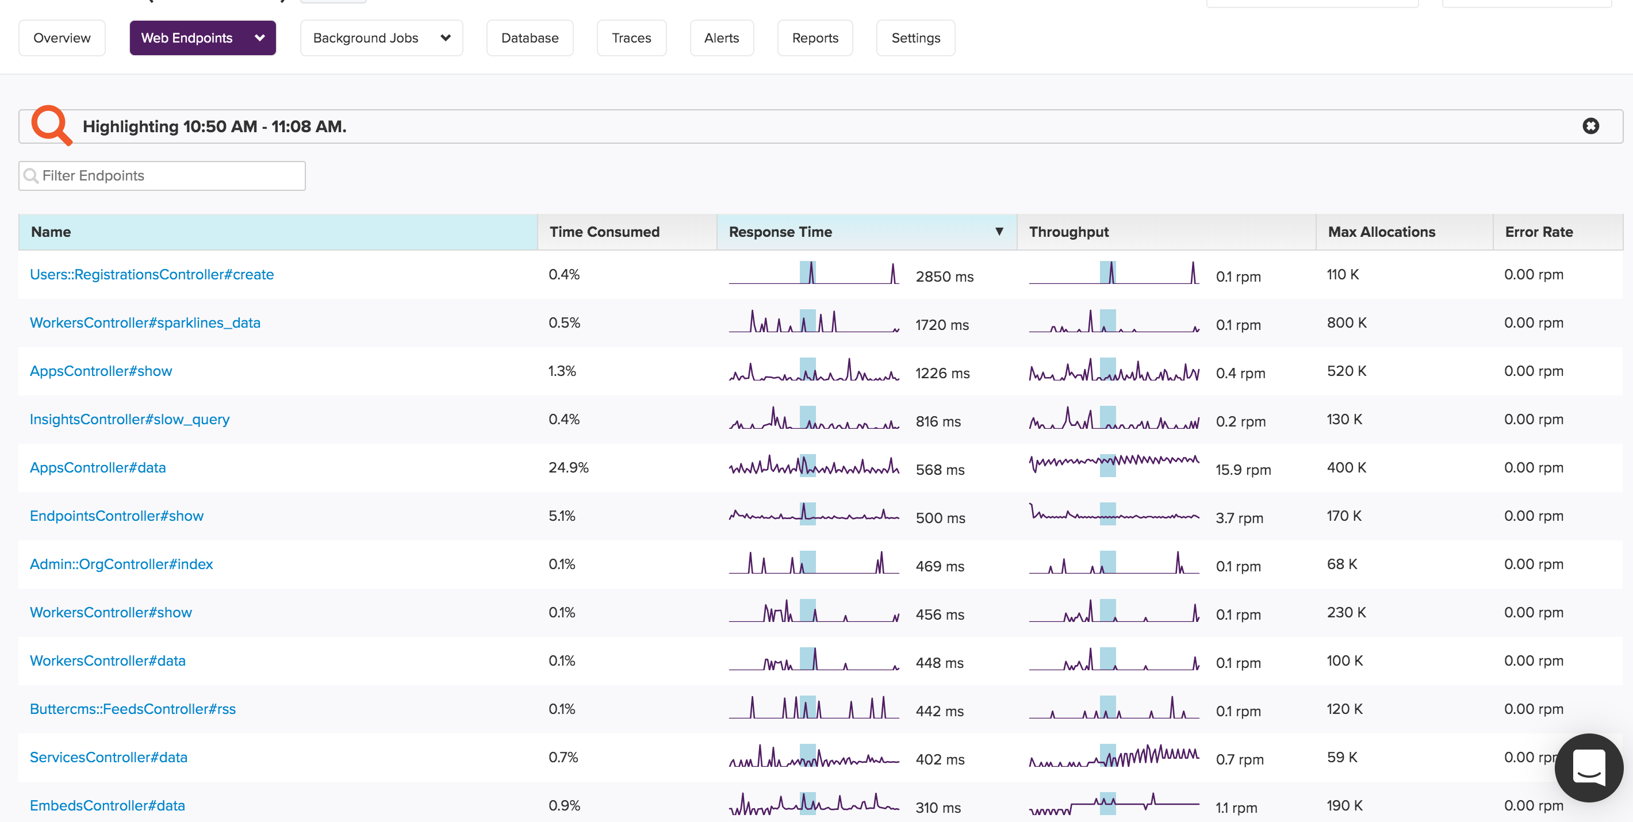
Task: Sort by Response Time column
Action: [x=780, y=232]
